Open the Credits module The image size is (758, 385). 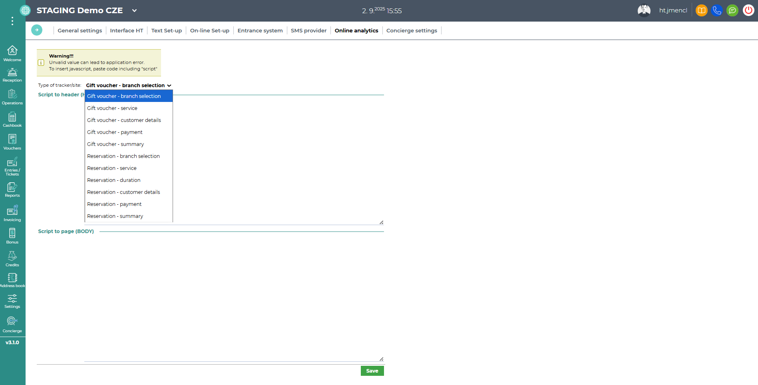[12, 259]
